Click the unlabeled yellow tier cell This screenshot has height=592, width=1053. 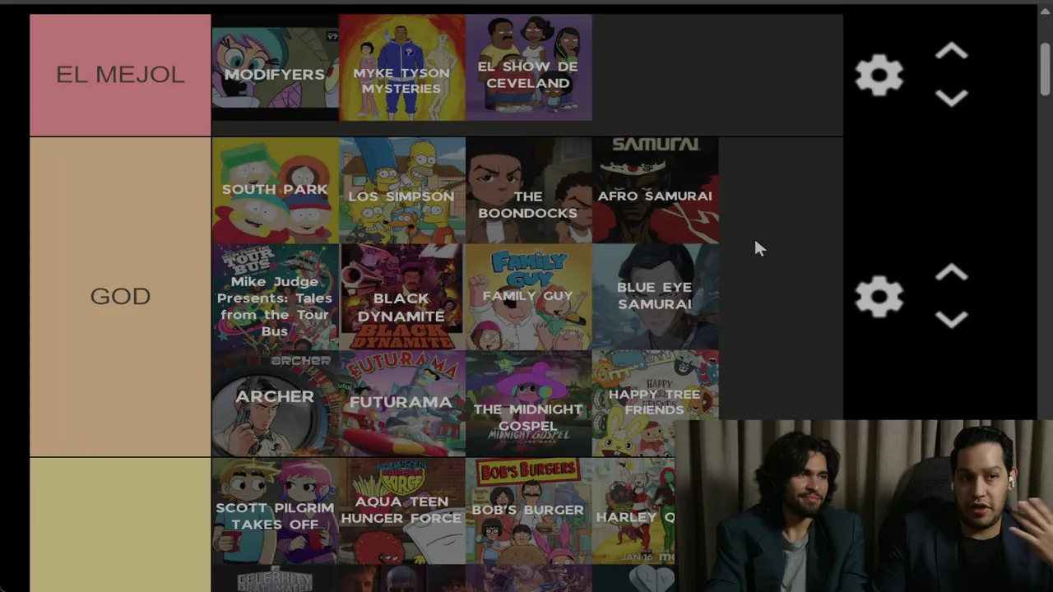point(120,525)
